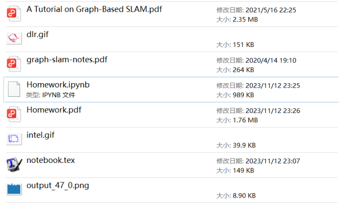
Task: Click the graph-slam-notes.pdf file name
Action: point(67,60)
